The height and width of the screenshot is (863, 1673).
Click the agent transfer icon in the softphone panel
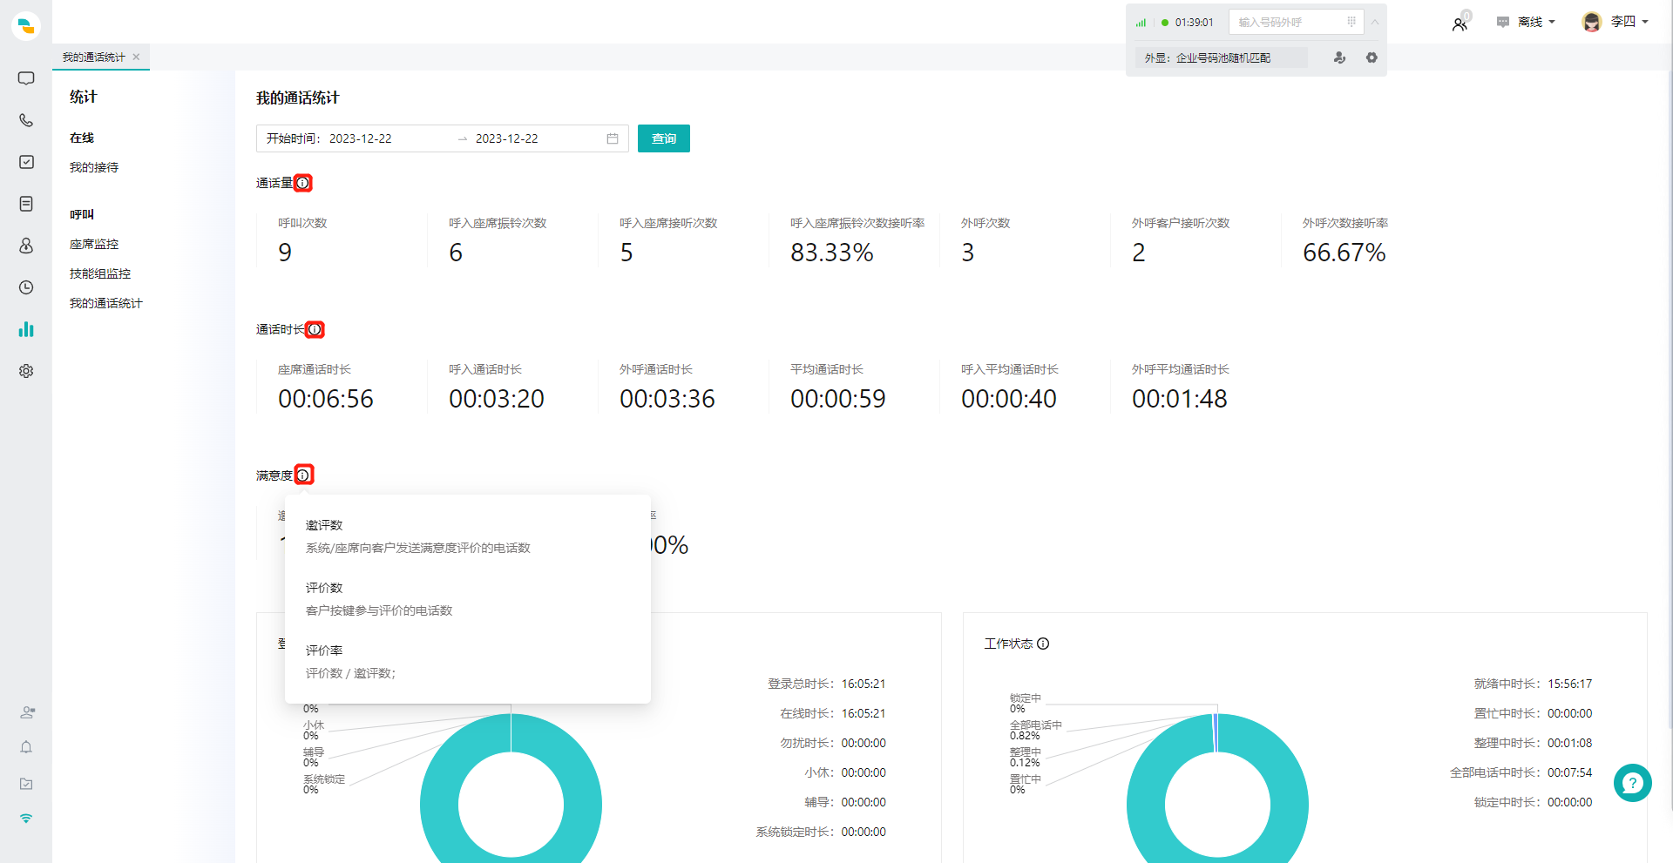coord(1339,57)
